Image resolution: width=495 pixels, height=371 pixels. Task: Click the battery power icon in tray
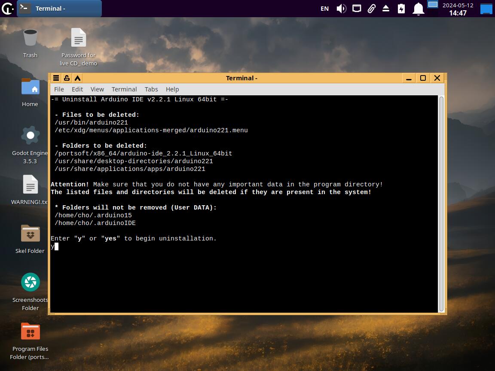click(x=401, y=9)
